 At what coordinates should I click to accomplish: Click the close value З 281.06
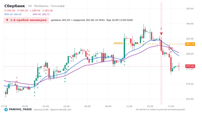point(48,10)
